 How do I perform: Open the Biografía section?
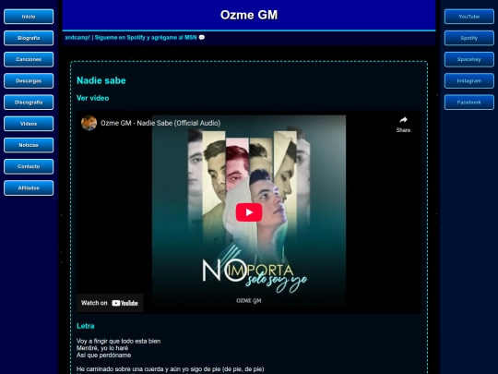coord(29,38)
